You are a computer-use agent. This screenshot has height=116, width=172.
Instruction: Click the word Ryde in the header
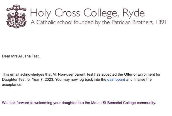pyautogui.click(x=133, y=13)
